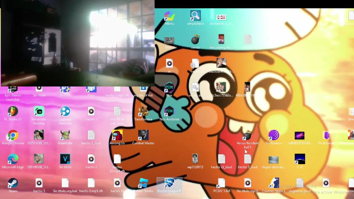Image resolution: width=354 pixels, height=199 pixels.
Task: Select the 587312283_122 image file
Action: click(x=39, y=138)
